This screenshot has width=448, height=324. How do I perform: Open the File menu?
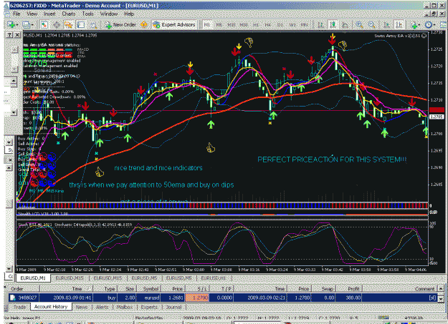(16, 14)
